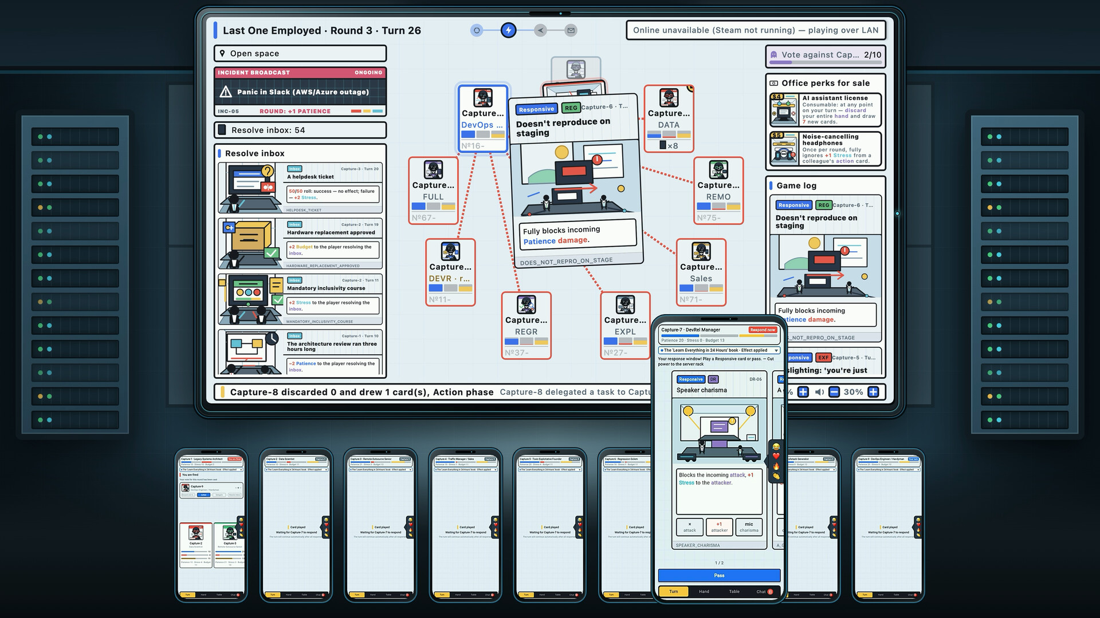Viewport: 1100px width, 618px height.
Task: Open the Chat tab on front phone
Action: 764,591
